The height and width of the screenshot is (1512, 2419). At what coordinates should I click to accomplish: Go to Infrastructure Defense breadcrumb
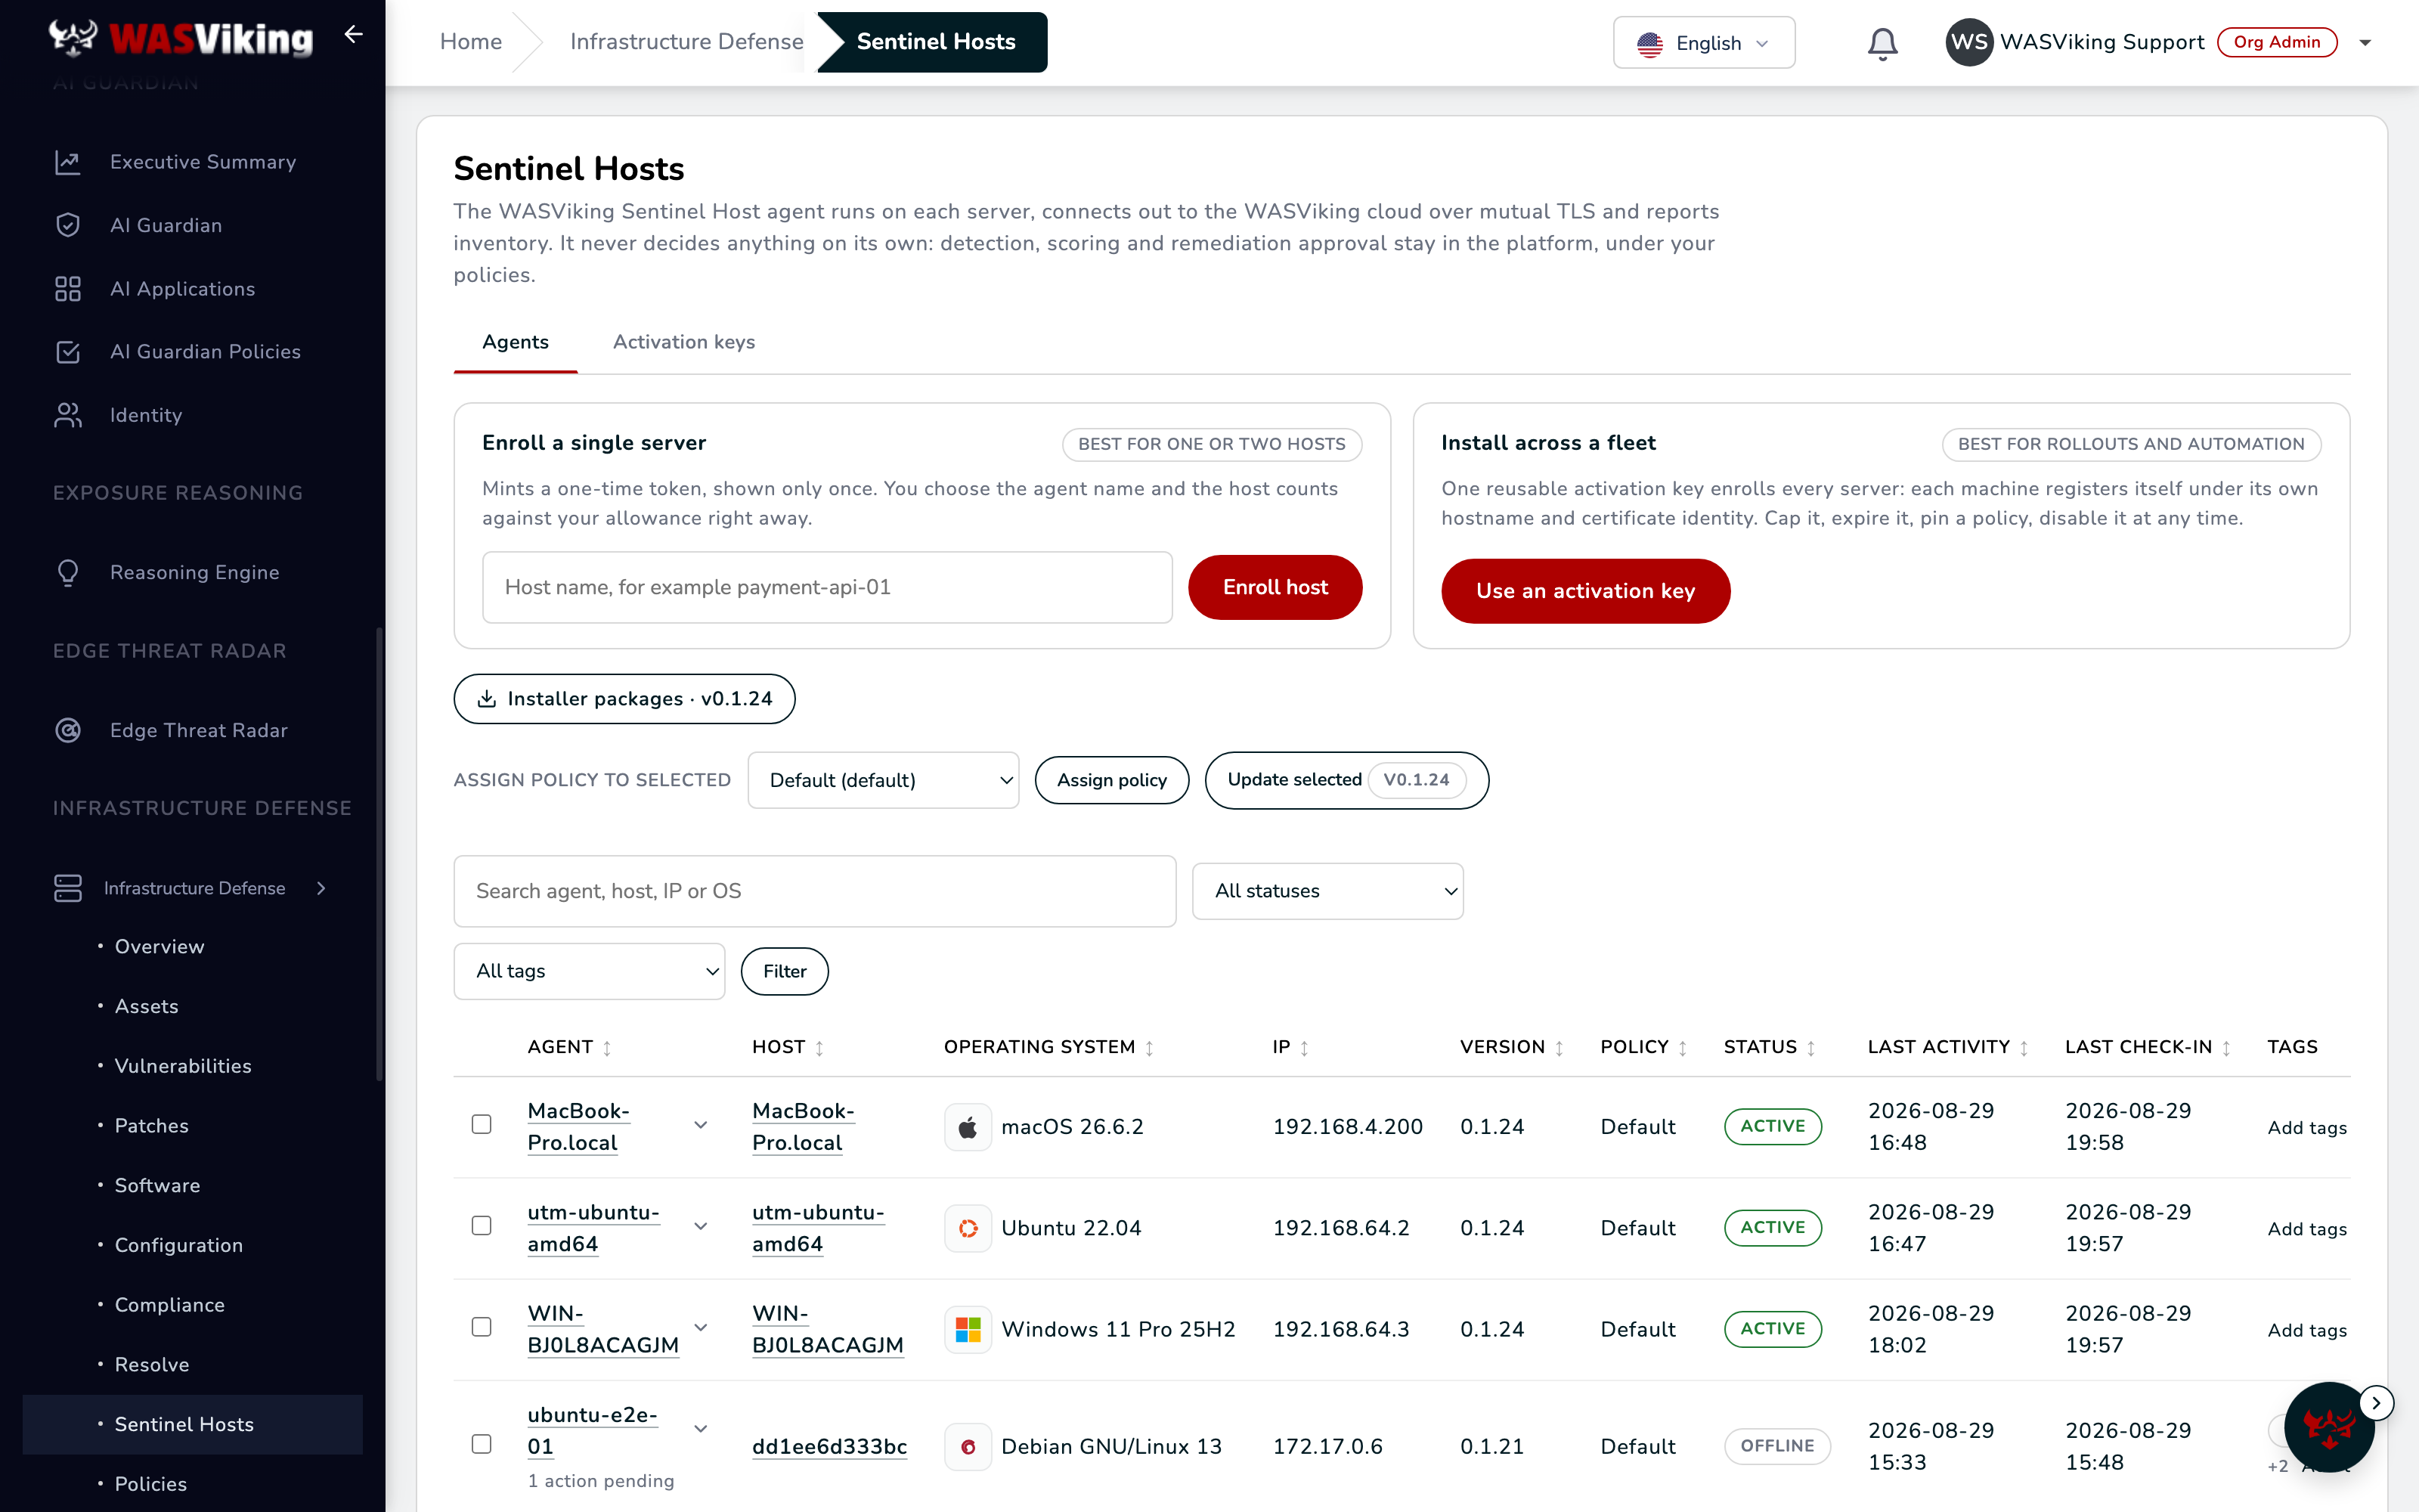click(x=686, y=42)
